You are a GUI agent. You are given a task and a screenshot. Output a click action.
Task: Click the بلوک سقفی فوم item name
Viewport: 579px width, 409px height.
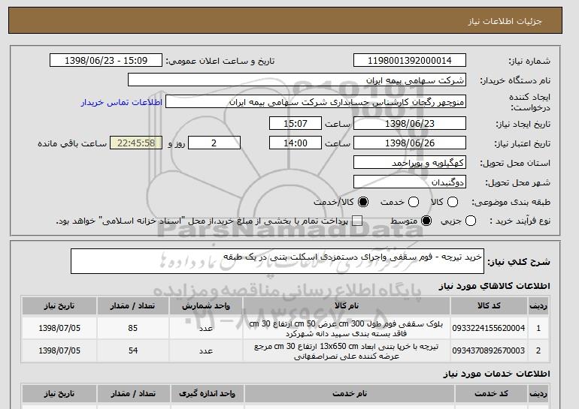347,329
